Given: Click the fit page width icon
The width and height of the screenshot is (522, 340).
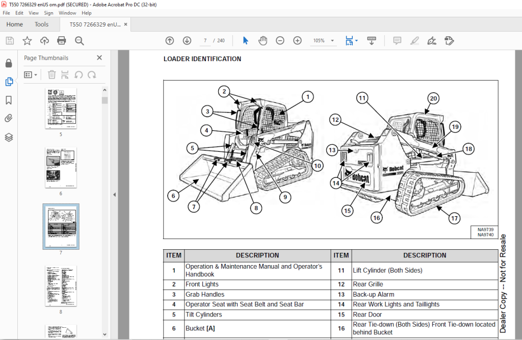Looking at the screenshot, I should pos(349,41).
